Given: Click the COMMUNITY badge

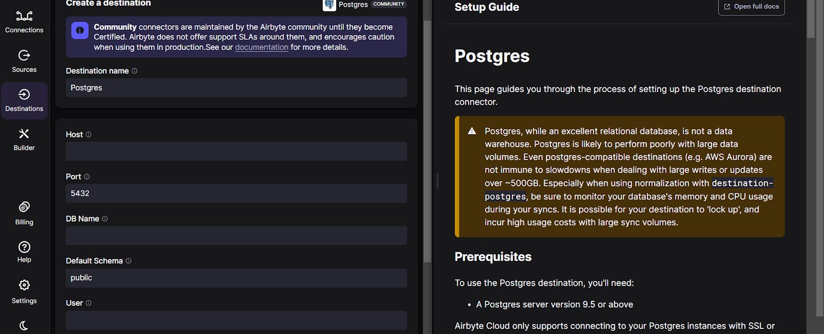Looking at the screenshot, I should (x=389, y=4).
